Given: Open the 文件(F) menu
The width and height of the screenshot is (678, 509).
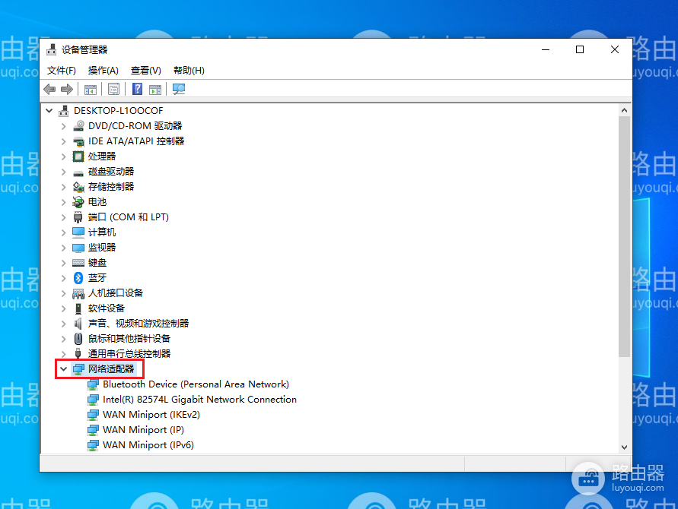Looking at the screenshot, I should point(62,71).
